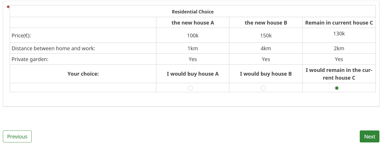Viewport: 384px width, 149px height.
Task: Click the "Private garden:" row label
Action: pos(30,59)
